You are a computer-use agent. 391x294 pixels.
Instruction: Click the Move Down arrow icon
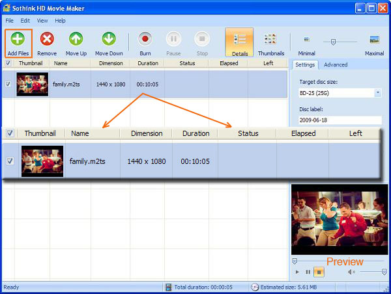[x=109, y=39]
